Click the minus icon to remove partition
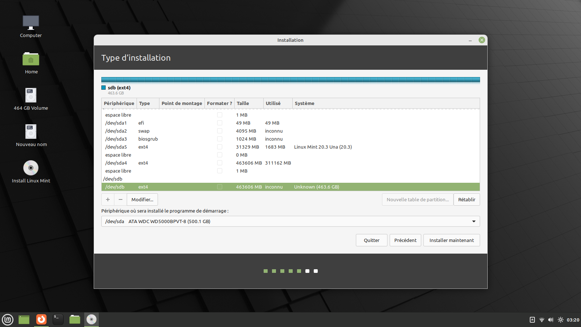 tap(121, 199)
